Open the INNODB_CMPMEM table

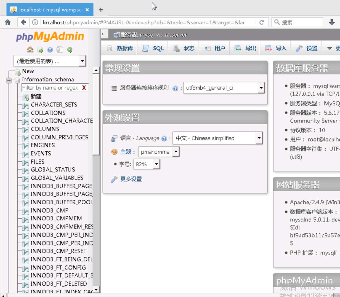(56, 218)
